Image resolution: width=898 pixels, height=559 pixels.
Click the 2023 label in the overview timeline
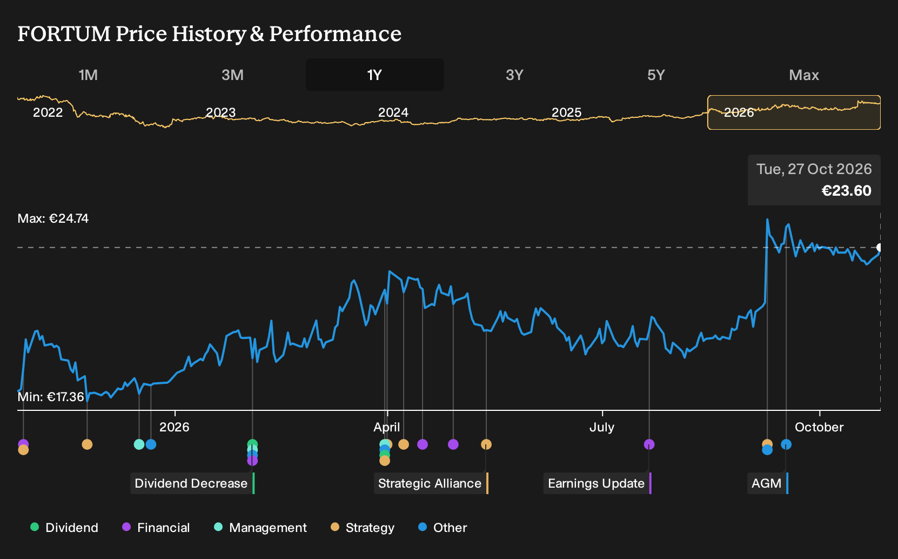click(220, 112)
